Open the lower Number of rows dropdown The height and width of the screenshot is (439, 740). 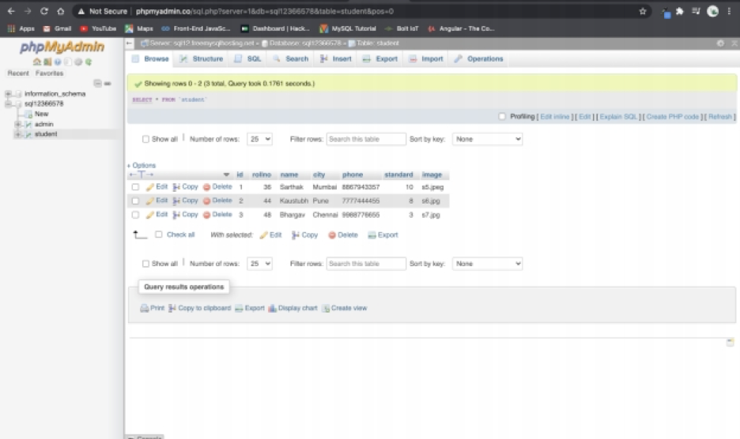[259, 264]
